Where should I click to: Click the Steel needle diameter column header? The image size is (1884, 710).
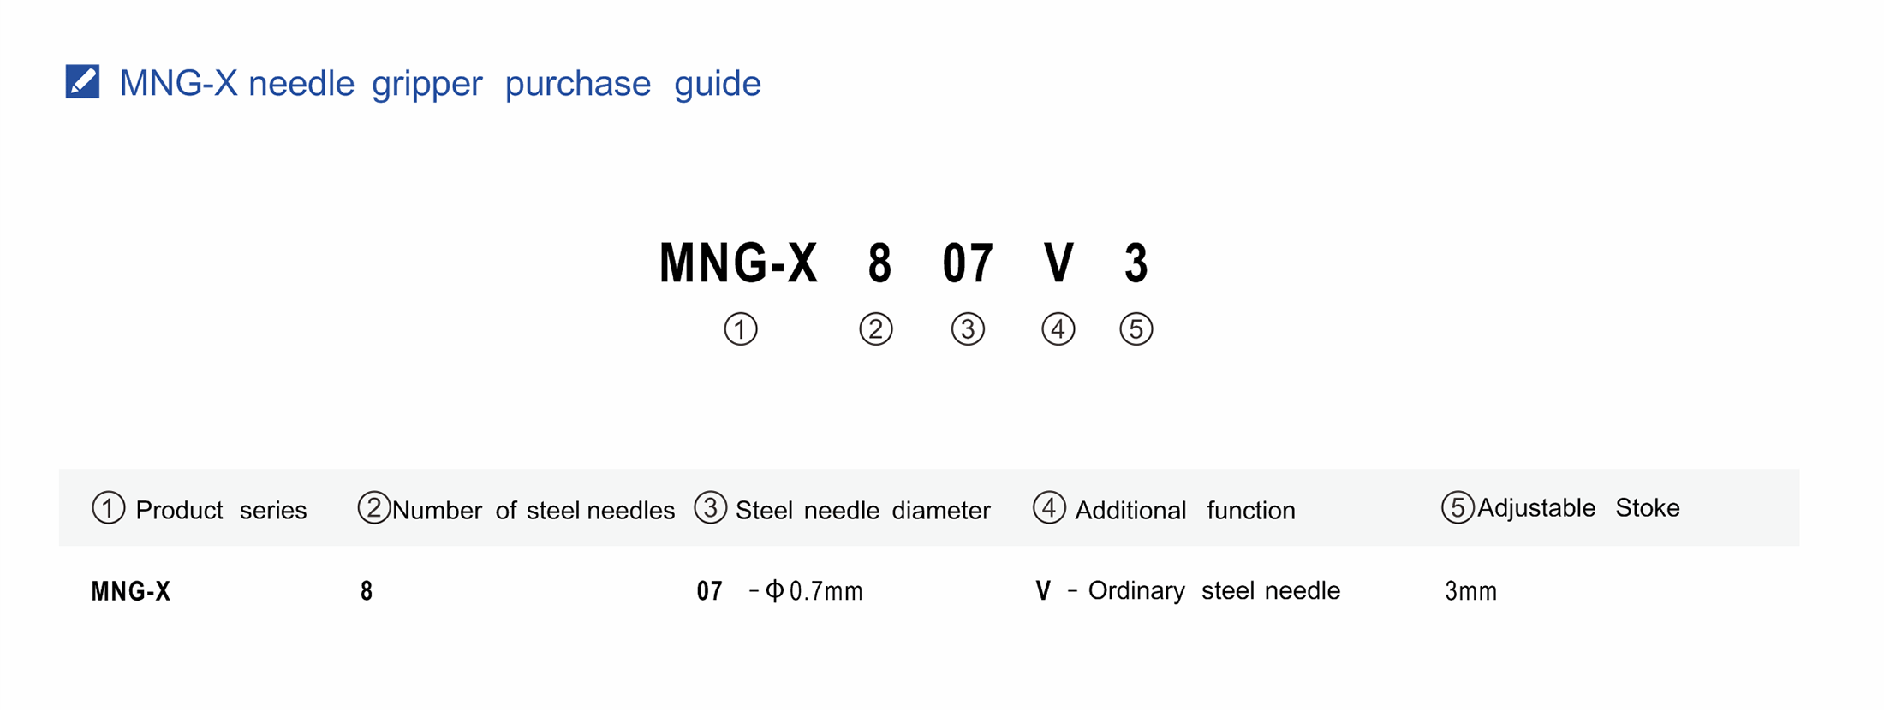pyautogui.click(x=862, y=510)
